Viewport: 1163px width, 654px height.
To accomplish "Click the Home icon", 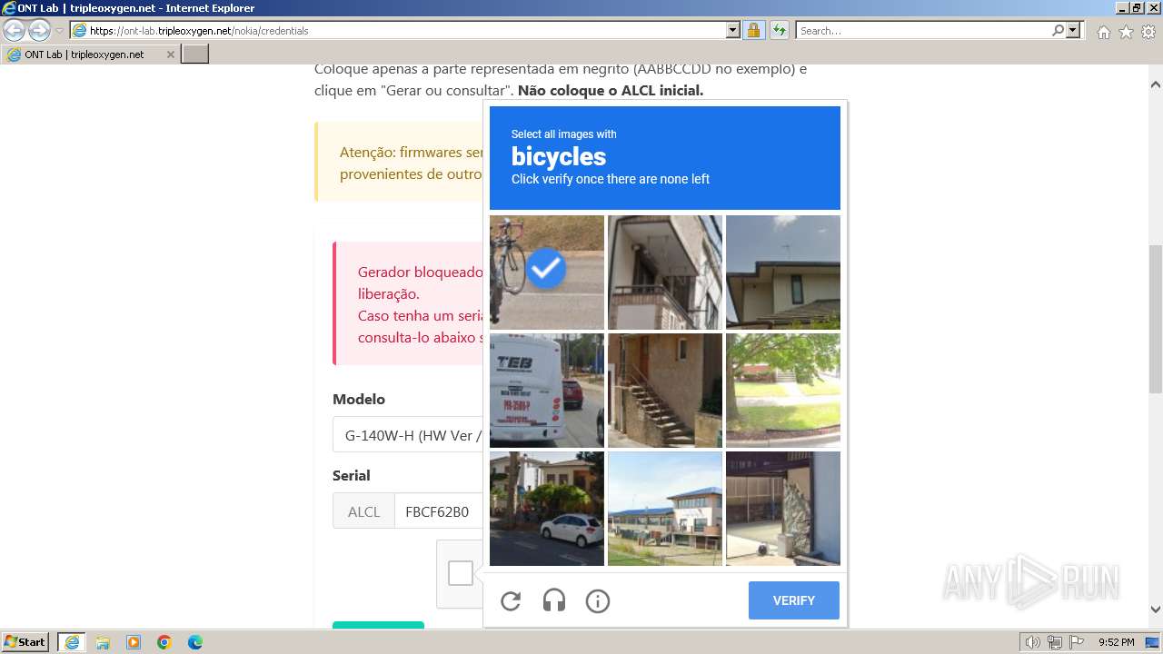I will coord(1103,32).
